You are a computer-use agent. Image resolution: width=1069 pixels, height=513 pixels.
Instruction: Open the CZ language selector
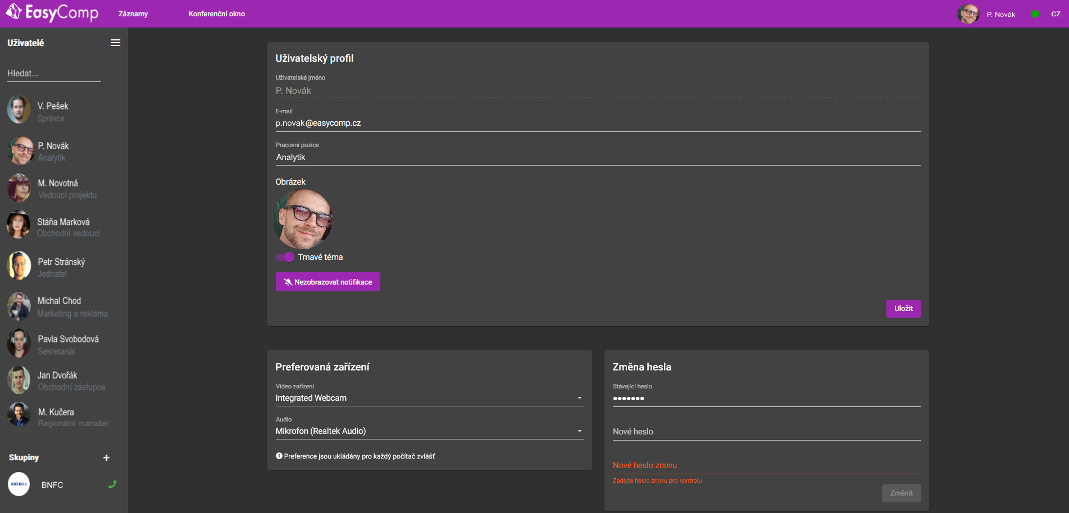point(1056,14)
